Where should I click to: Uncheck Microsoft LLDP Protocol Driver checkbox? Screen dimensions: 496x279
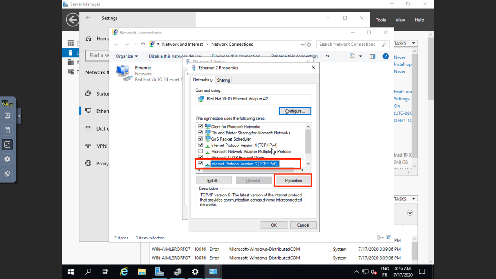(x=201, y=157)
